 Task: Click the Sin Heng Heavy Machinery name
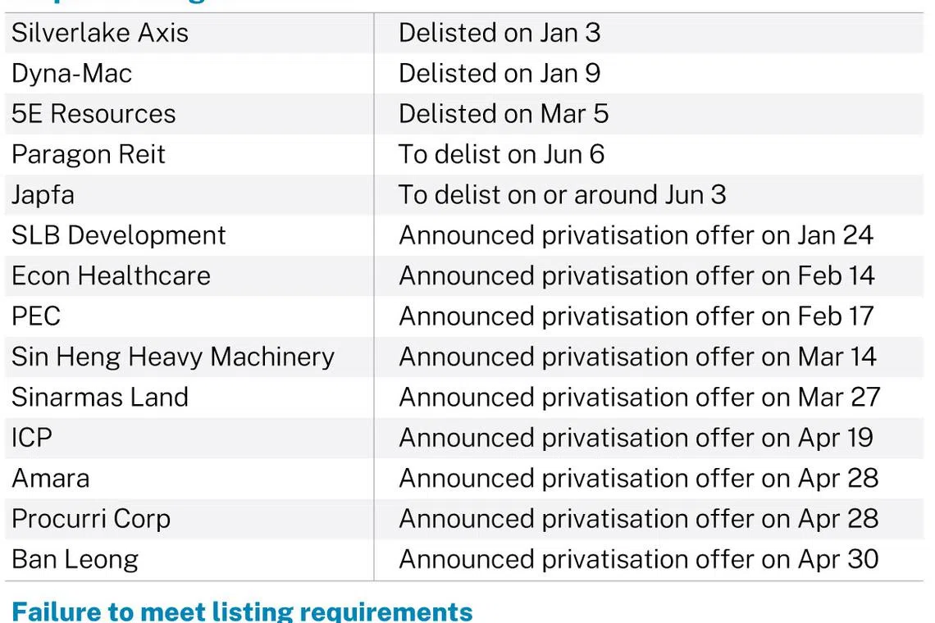coord(173,357)
